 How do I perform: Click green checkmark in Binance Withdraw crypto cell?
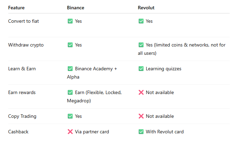[70, 45]
